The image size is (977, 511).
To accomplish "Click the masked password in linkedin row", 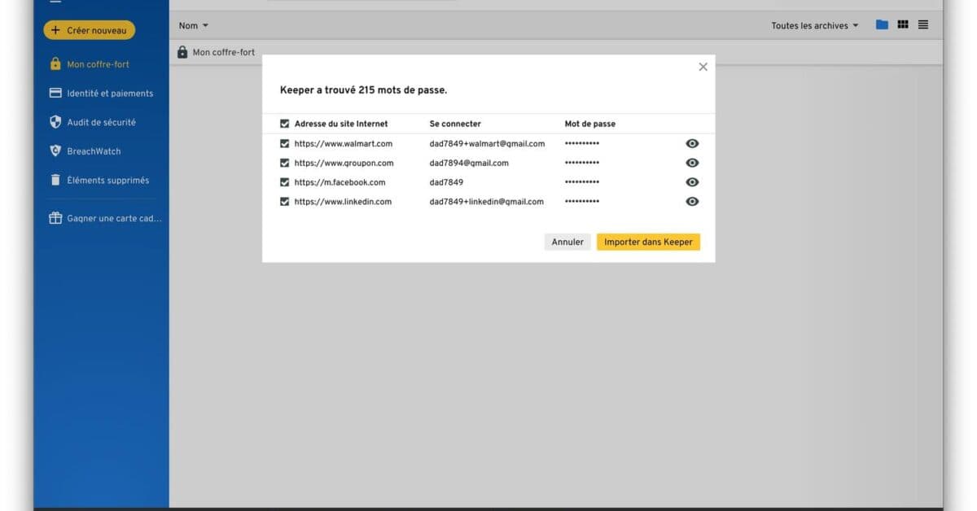I will click(x=582, y=202).
